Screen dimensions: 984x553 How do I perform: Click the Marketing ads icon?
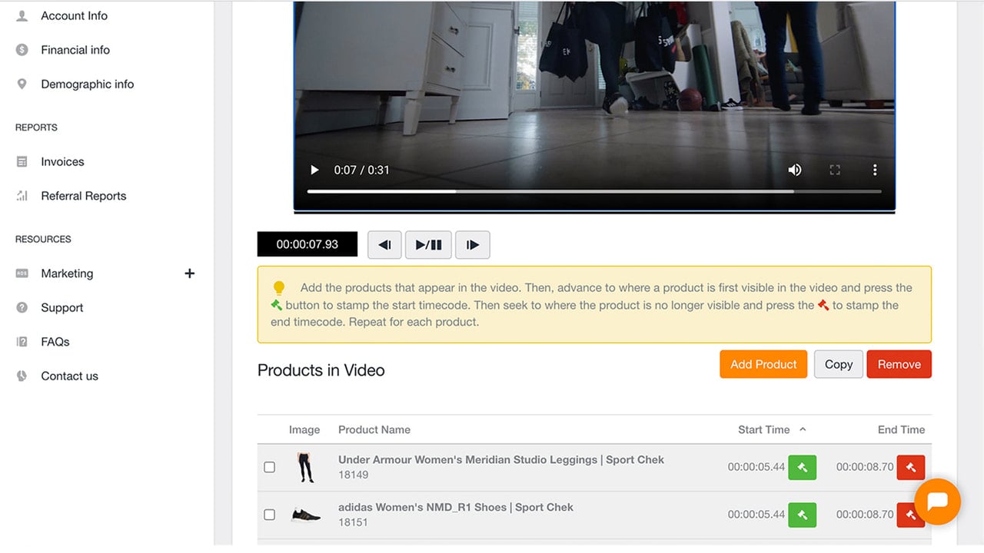(22, 273)
